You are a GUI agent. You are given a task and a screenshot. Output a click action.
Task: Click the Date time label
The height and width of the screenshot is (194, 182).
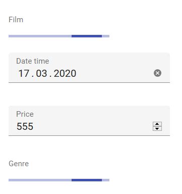tap(33, 61)
